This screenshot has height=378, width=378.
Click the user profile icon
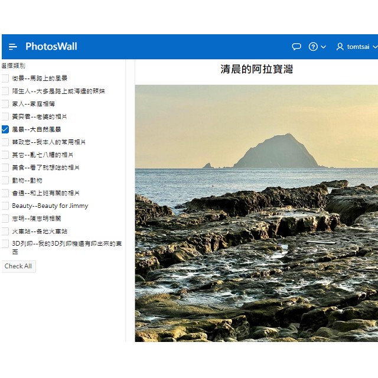[x=340, y=47]
